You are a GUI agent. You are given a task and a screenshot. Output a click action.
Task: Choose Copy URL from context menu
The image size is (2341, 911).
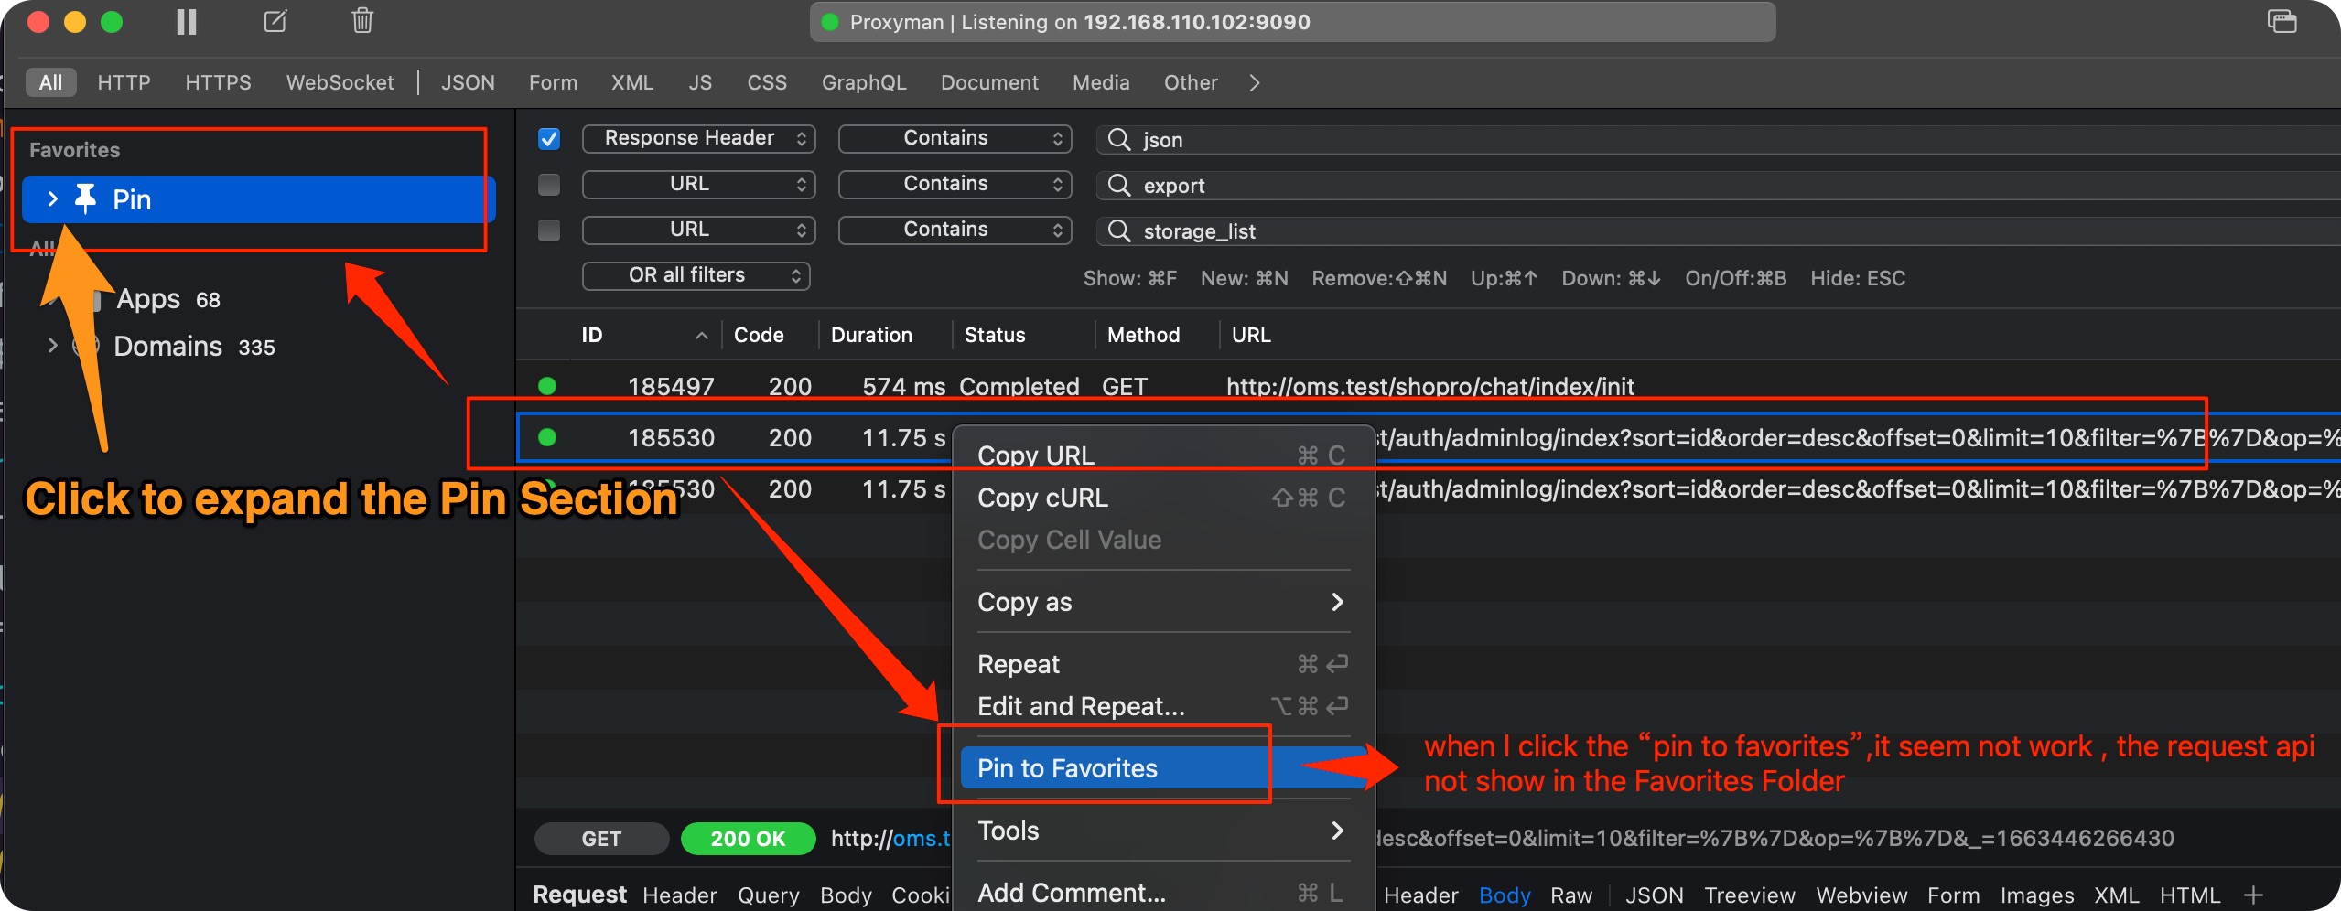click(1163, 455)
